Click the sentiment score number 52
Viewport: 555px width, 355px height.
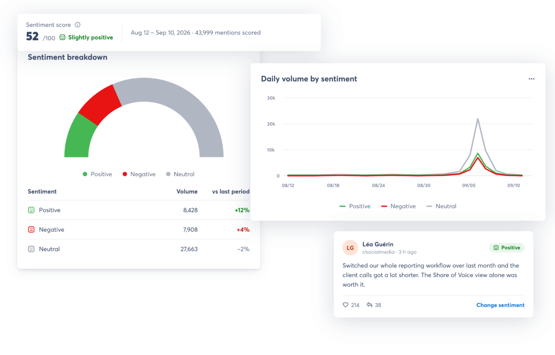32,37
